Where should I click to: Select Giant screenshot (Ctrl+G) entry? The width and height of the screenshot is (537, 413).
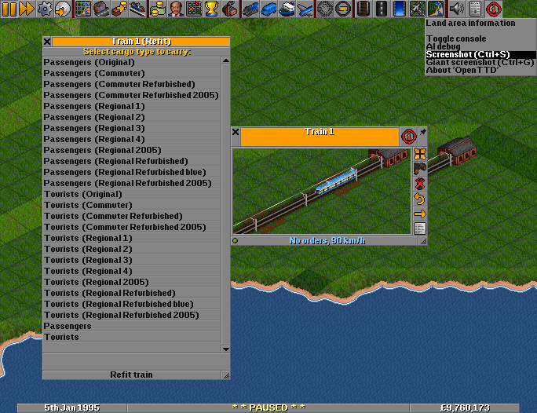click(x=480, y=62)
